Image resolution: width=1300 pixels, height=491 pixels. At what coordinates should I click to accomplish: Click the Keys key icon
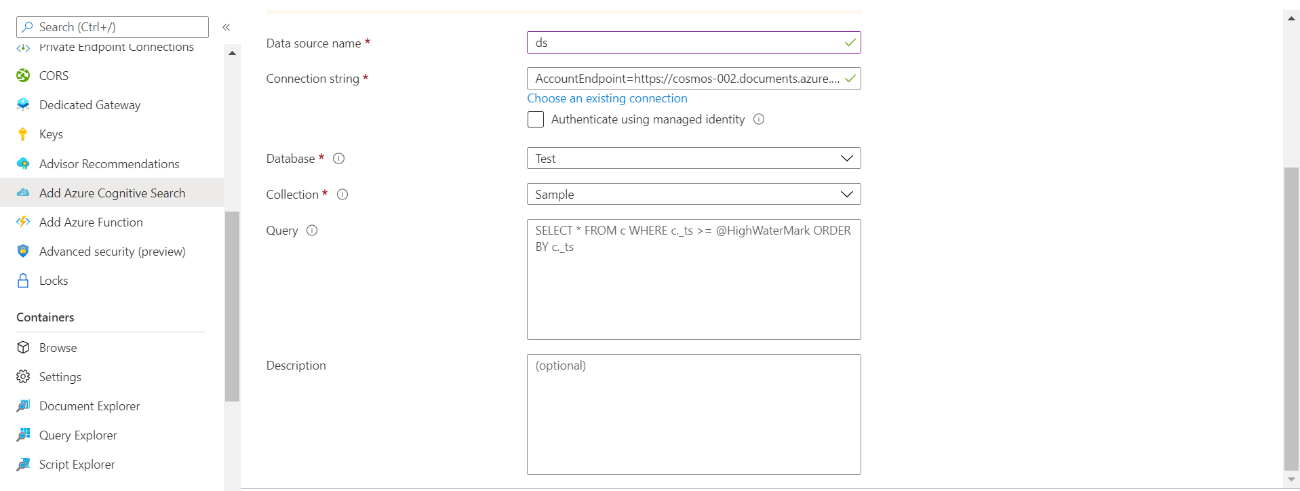[x=23, y=134]
